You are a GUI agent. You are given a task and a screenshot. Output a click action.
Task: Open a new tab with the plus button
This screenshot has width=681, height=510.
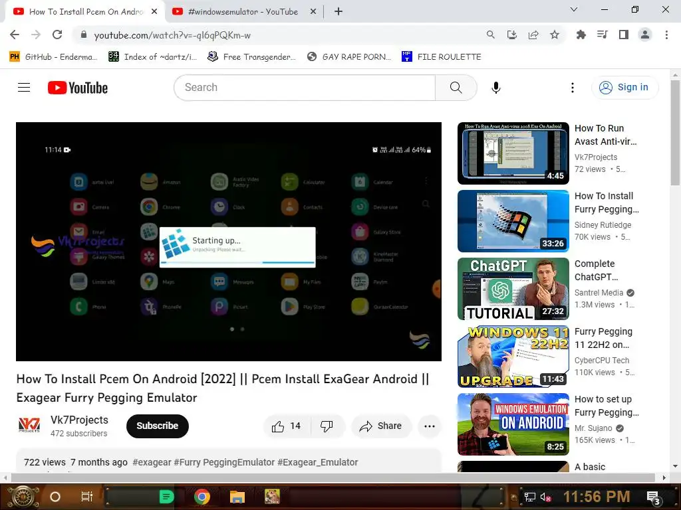tap(339, 12)
